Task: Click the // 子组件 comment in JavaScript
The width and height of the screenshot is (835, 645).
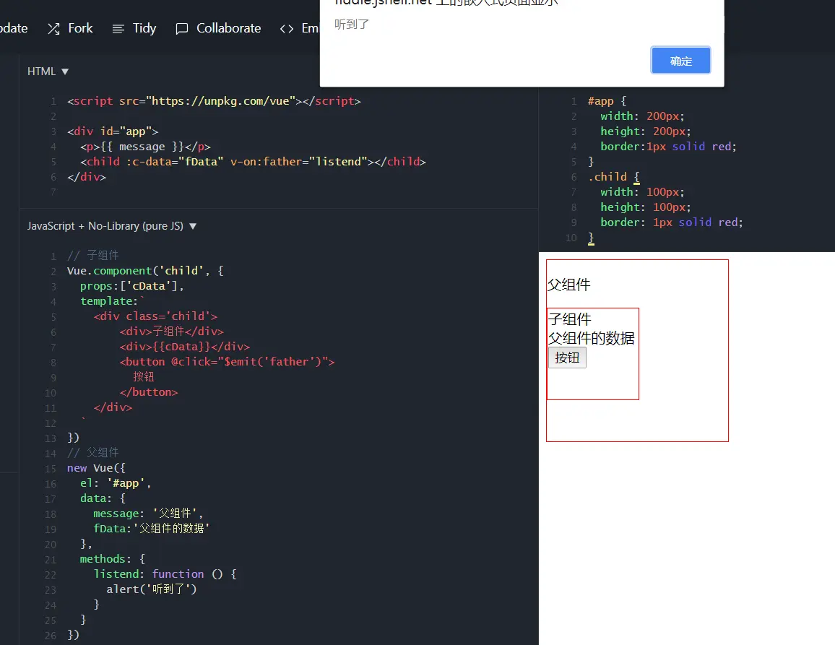Action: tap(93, 256)
